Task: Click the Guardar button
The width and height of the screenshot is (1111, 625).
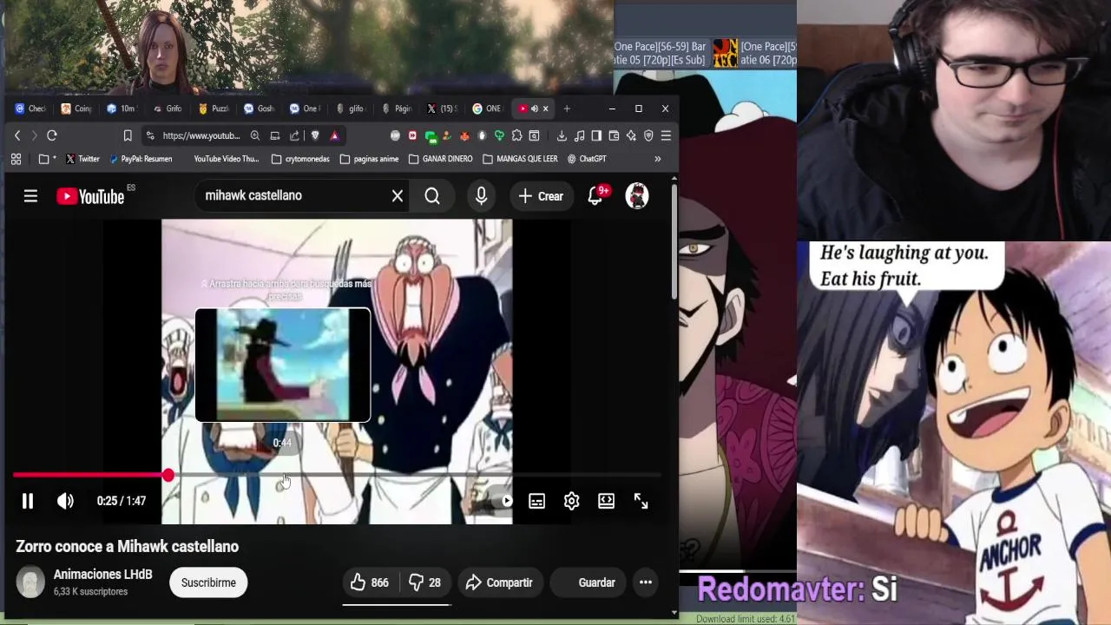Action: pos(588,582)
